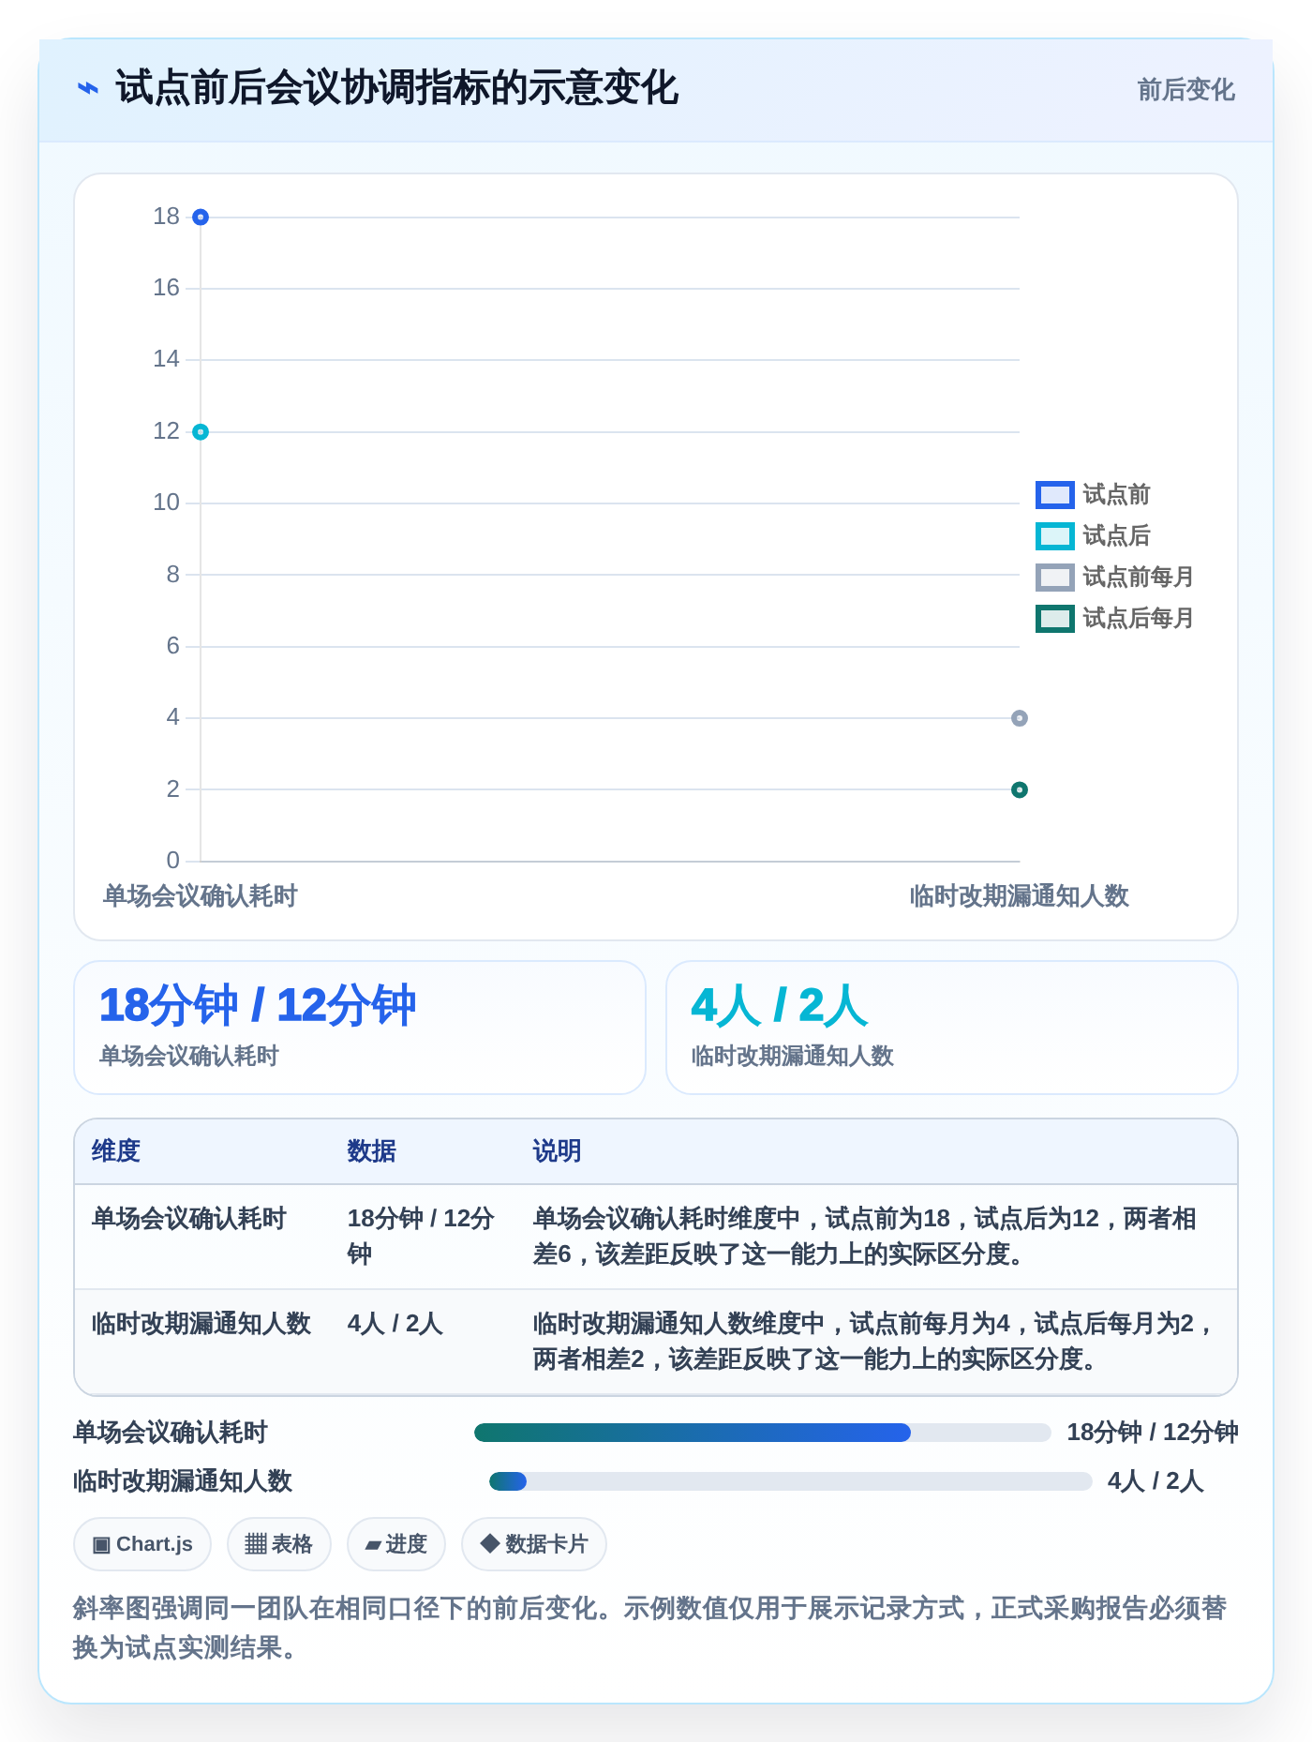This screenshot has height=1742, width=1312.
Task: Click the 数据卡片 chip
Action: (534, 1544)
